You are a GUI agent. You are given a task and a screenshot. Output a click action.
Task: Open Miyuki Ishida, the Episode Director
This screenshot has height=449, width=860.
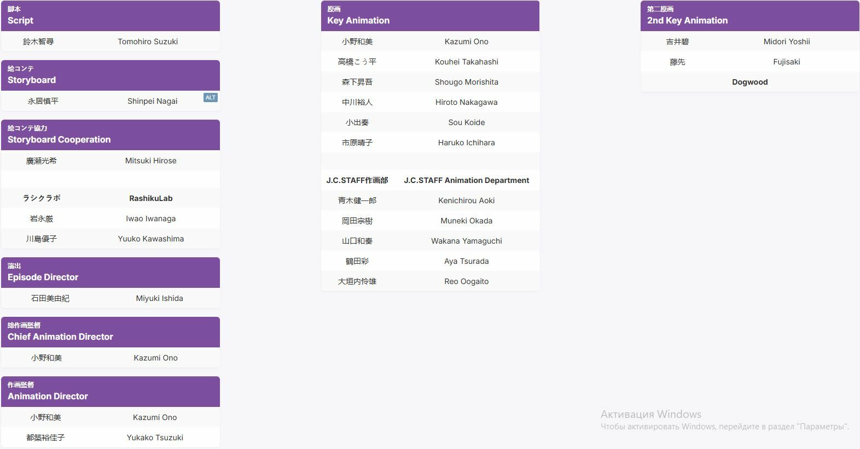pyautogui.click(x=159, y=298)
